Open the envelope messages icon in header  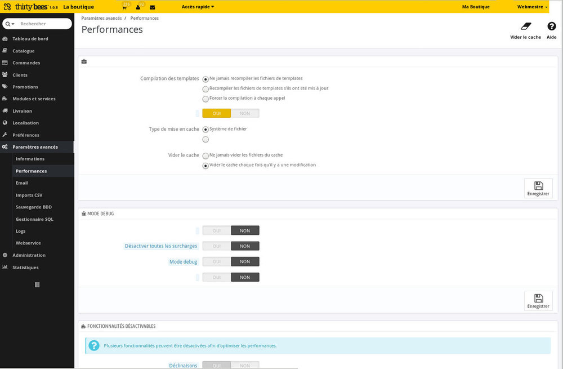pyautogui.click(x=152, y=7)
